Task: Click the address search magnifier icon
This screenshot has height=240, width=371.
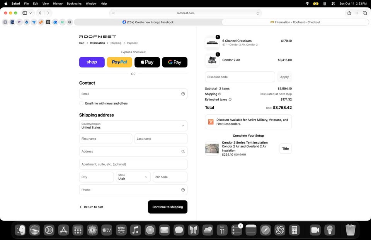Action: [x=183, y=151]
